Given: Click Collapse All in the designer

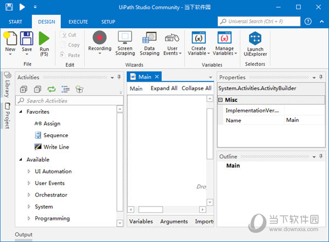Looking at the screenshot, I should click(197, 88).
